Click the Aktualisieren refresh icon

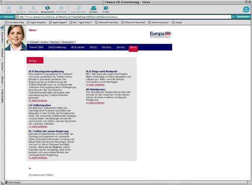(47, 8)
